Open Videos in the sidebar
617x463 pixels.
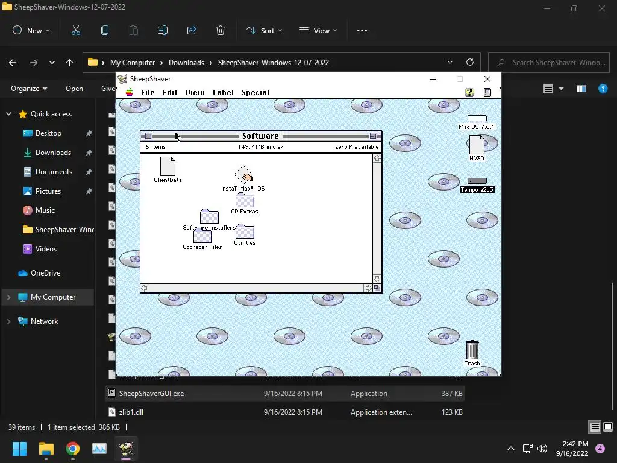[x=46, y=249]
